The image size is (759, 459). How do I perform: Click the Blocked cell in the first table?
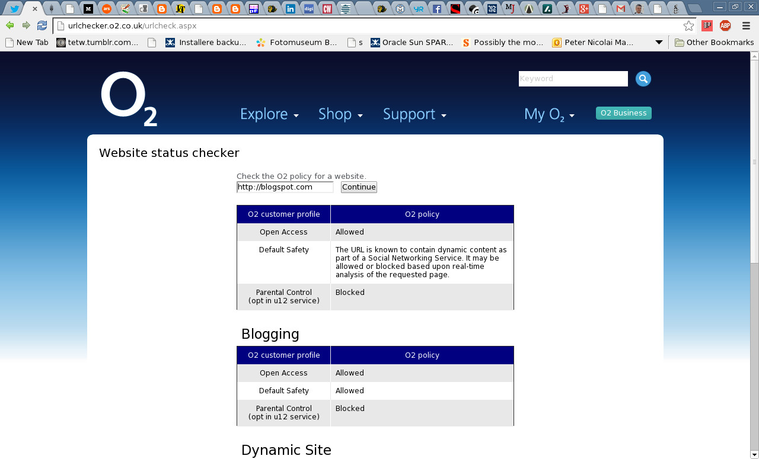[422, 297]
